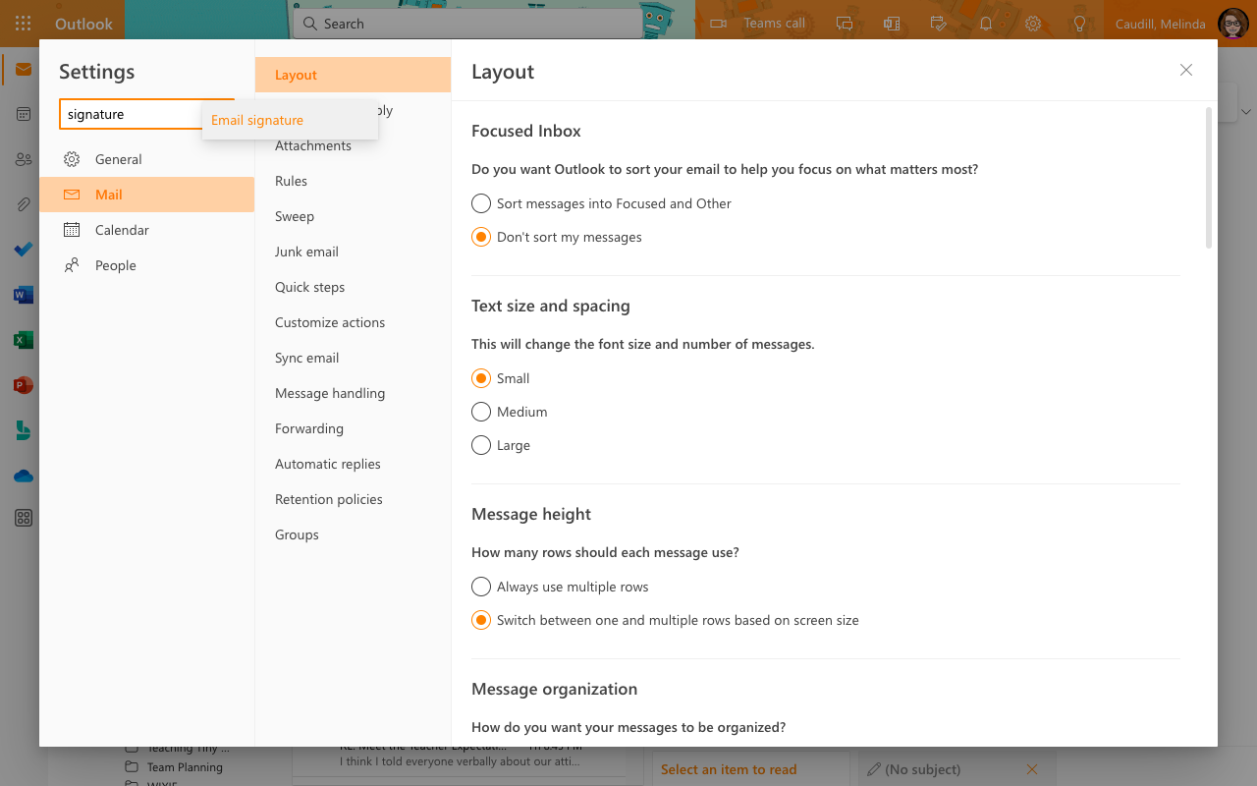Open Calendar icon in left rail
1257x786 pixels.
coord(24,114)
